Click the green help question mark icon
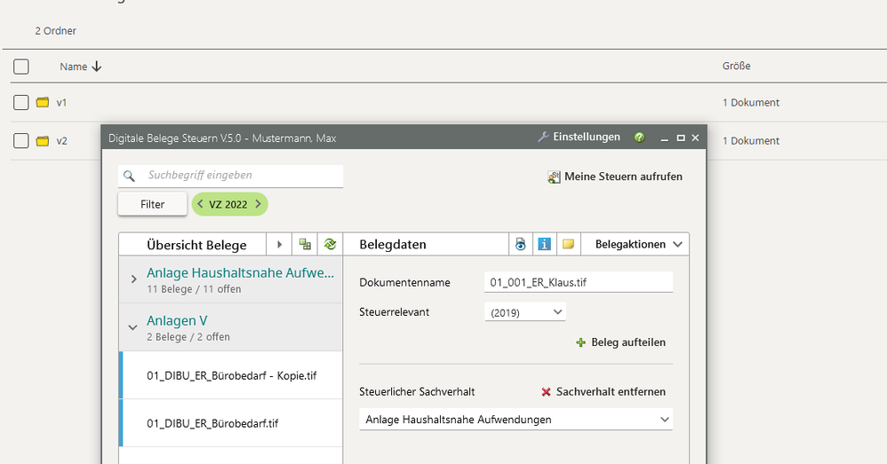887x464 pixels. [x=639, y=138]
